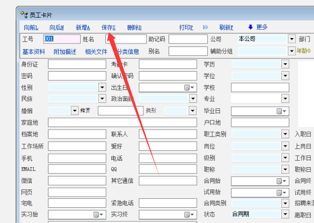
Task: Open the calendar picker for 合同始
Action: (x=281, y=181)
